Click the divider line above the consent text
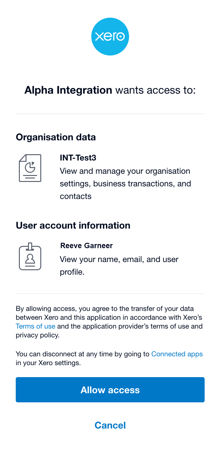 click(x=110, y=294)
